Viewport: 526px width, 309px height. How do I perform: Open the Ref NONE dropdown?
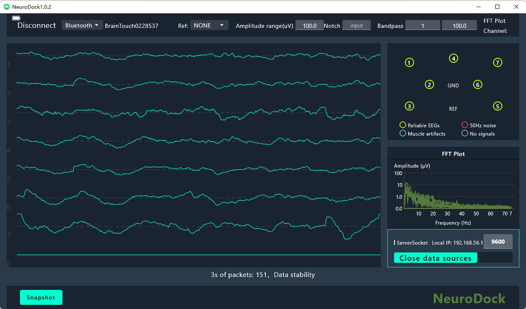pos(209,25)
